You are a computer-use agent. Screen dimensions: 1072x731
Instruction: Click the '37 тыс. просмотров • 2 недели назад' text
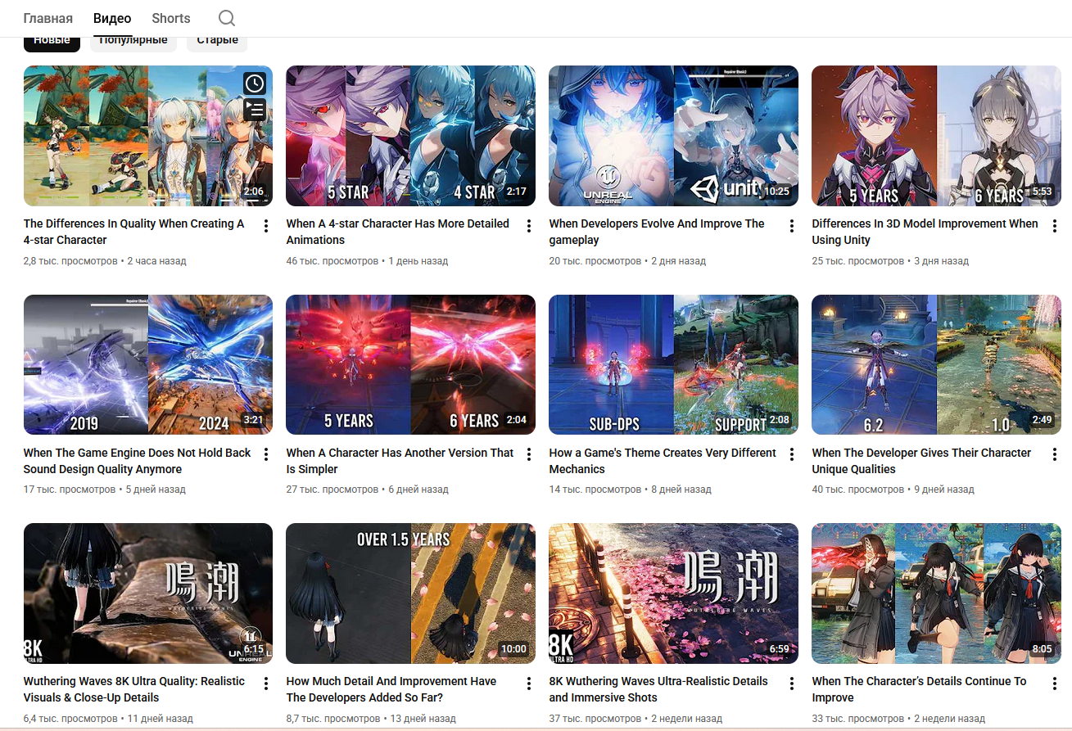(x=636, y=719)
